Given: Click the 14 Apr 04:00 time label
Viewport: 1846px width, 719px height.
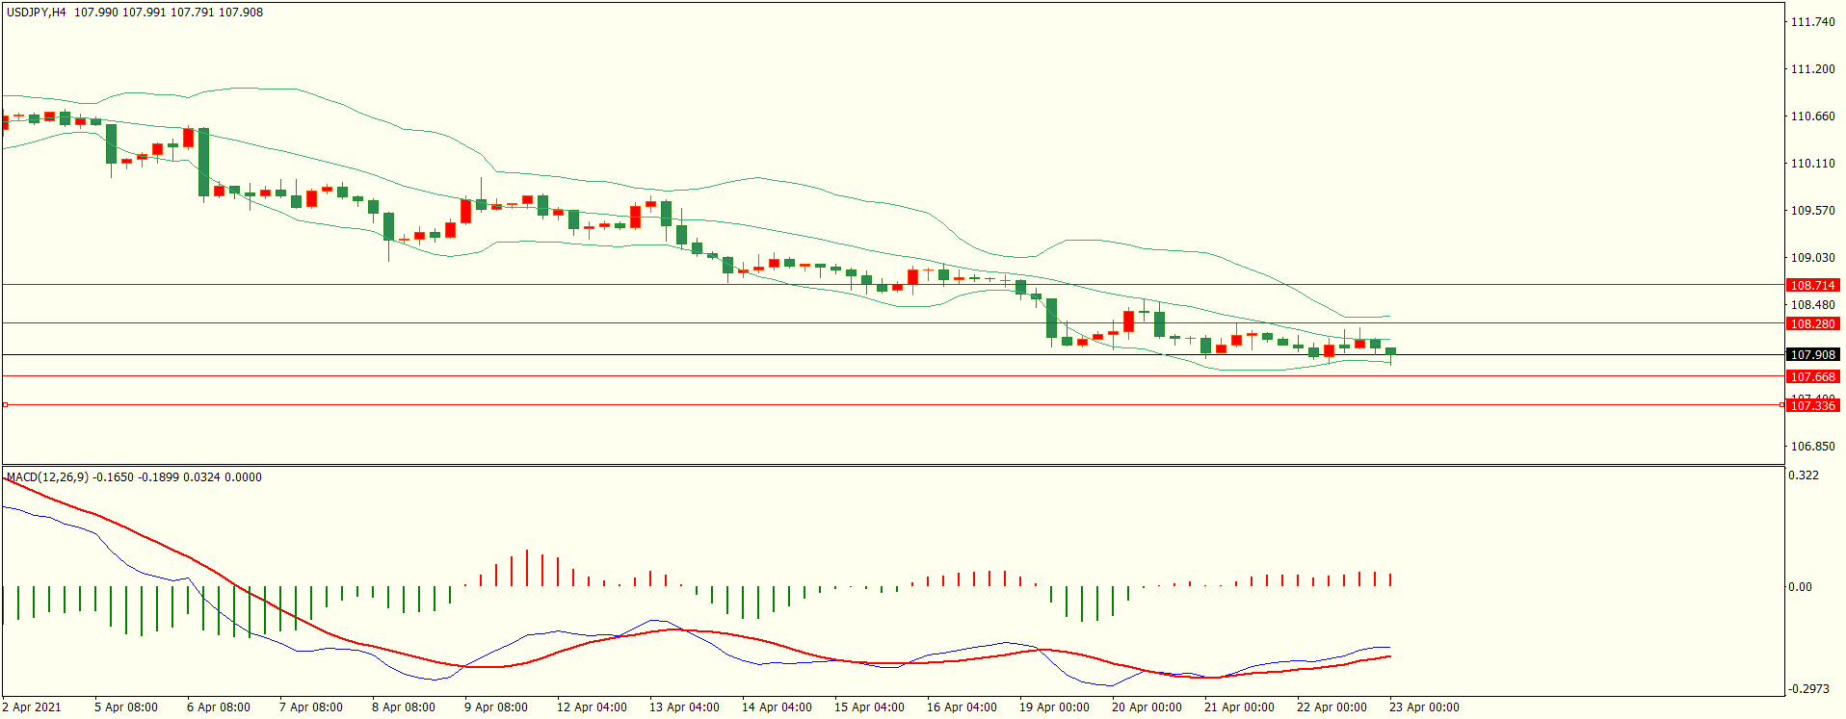Looking at the screenshot, I should [777, 707].
